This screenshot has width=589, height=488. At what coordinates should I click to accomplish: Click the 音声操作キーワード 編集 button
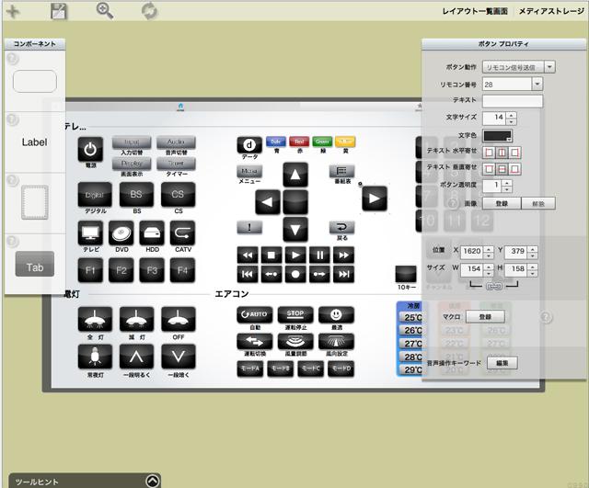click(x=502, y=363)
